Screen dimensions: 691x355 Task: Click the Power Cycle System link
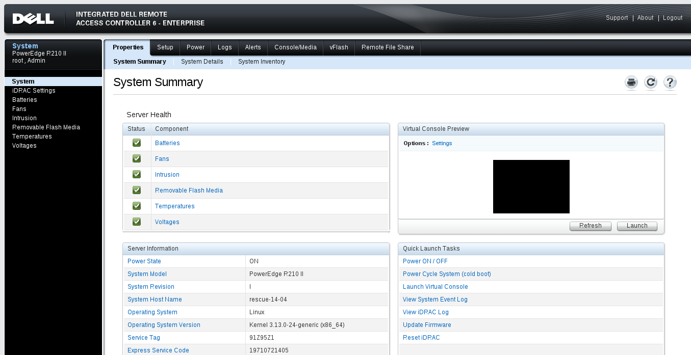point(447,274)
